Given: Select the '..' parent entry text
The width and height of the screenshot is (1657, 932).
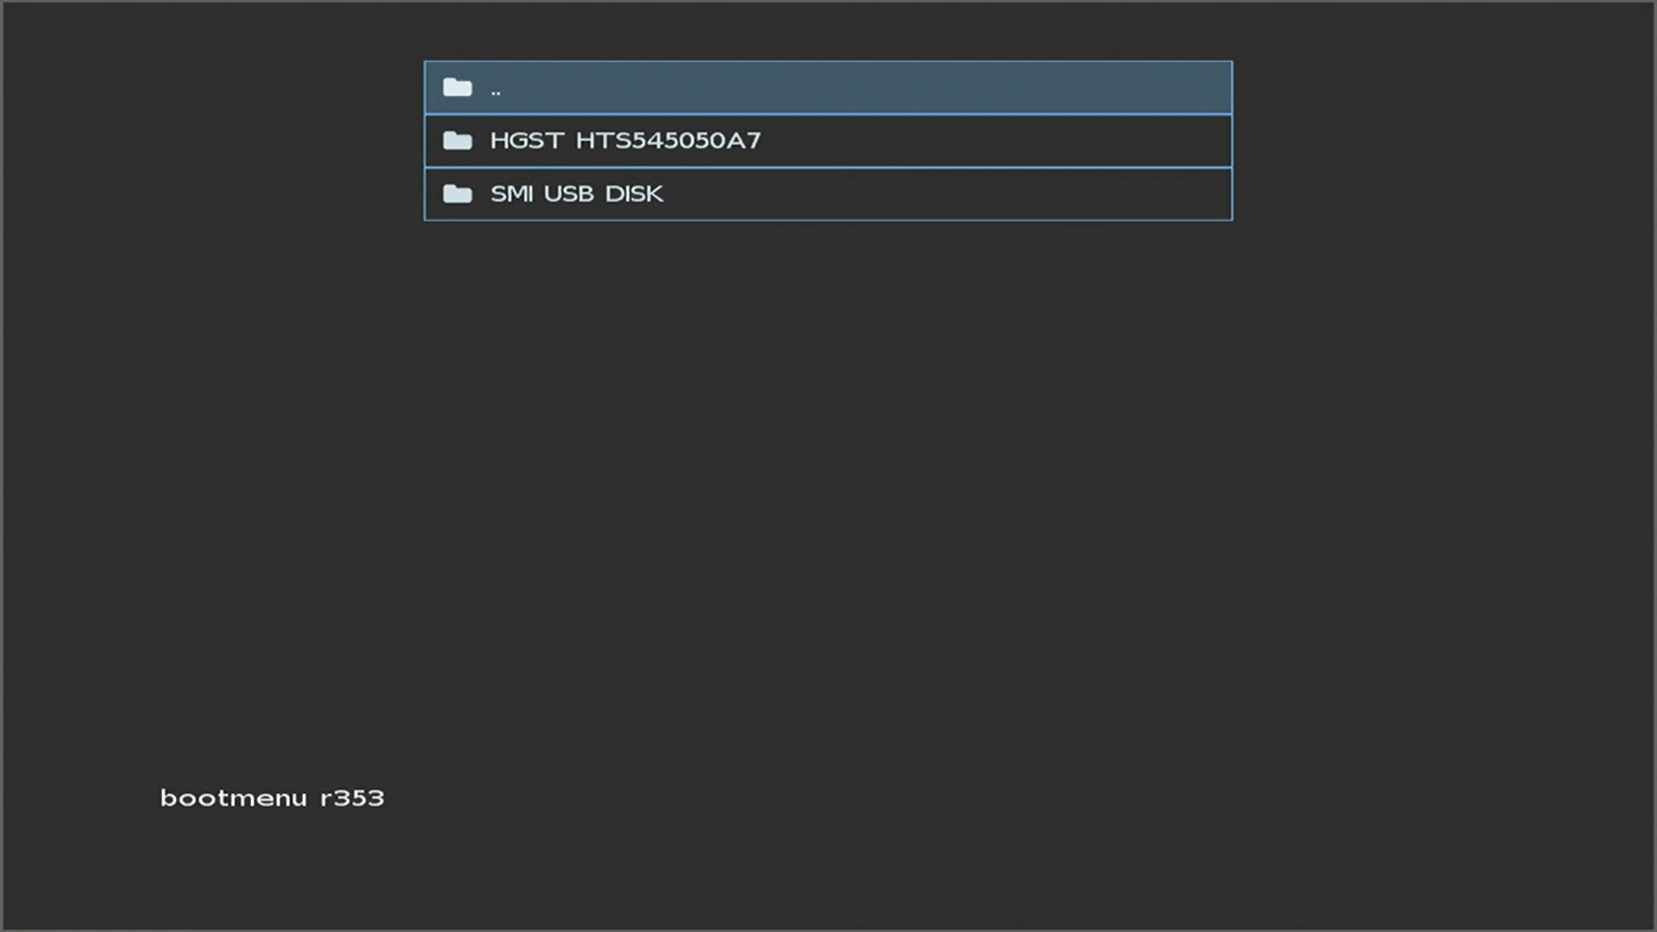Looking at the screenshot, I should point(495,90).
